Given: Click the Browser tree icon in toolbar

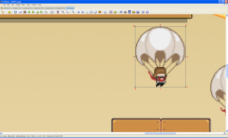Looking at the screenshot, I should click(x=2, y=12).
